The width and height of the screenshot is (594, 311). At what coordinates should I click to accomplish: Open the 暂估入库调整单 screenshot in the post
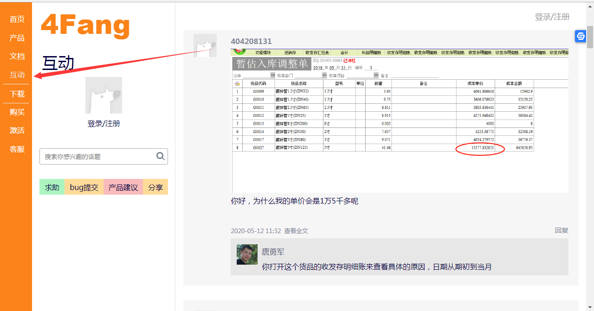point(400,121)
